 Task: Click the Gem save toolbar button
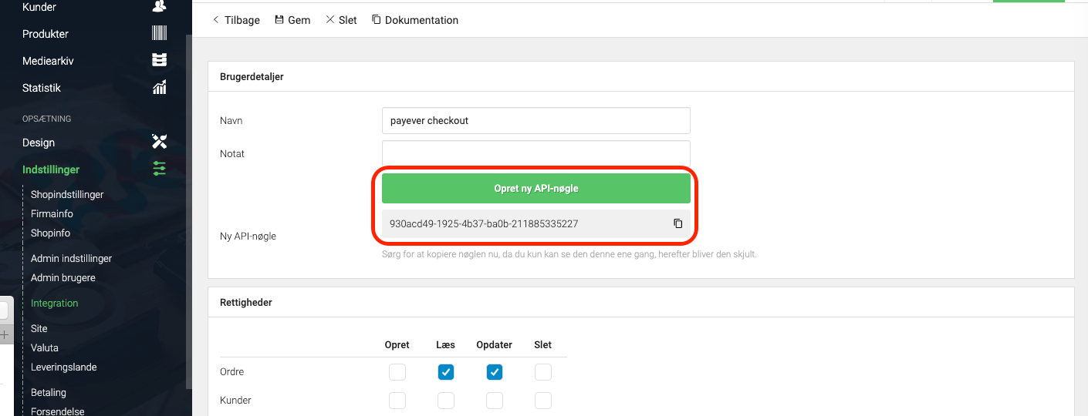(x=292, y=20)
